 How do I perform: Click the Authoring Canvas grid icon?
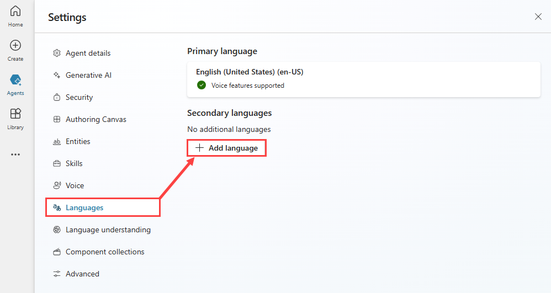(56, 119)
